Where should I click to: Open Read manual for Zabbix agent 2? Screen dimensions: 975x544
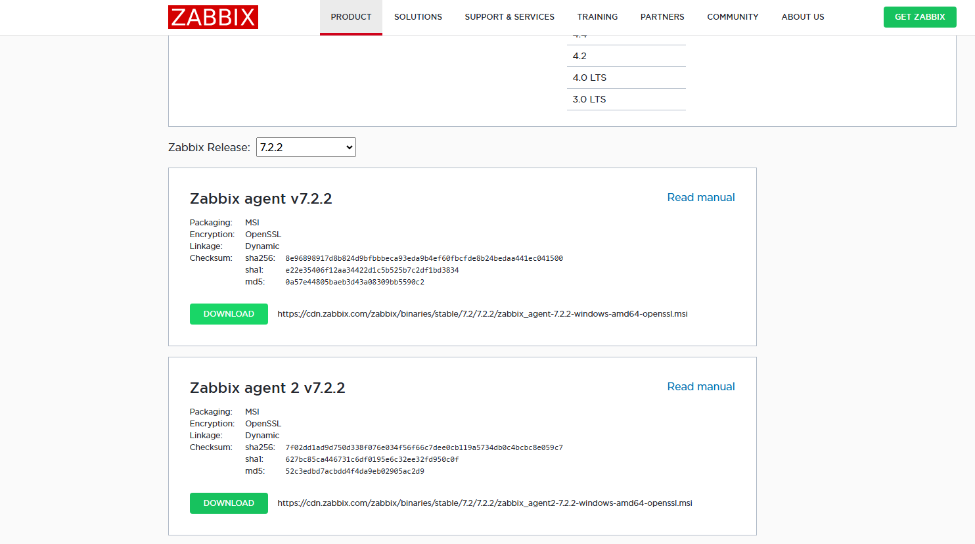pos(701,386)
